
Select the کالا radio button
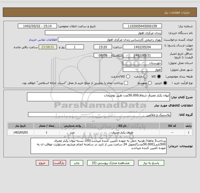click(x=159, y=76)
